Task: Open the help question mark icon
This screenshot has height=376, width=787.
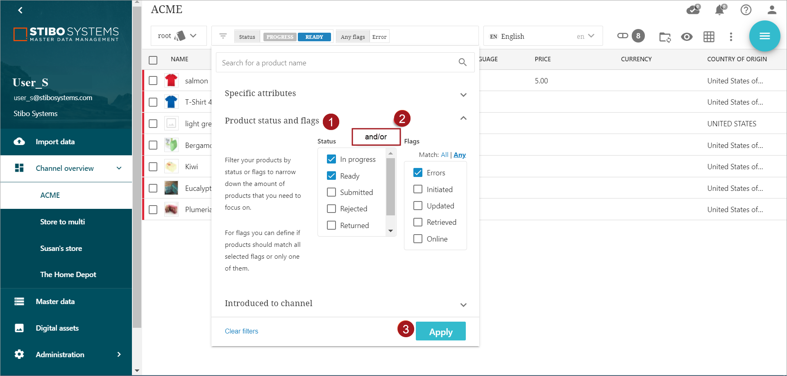Action: coord(746,10)
